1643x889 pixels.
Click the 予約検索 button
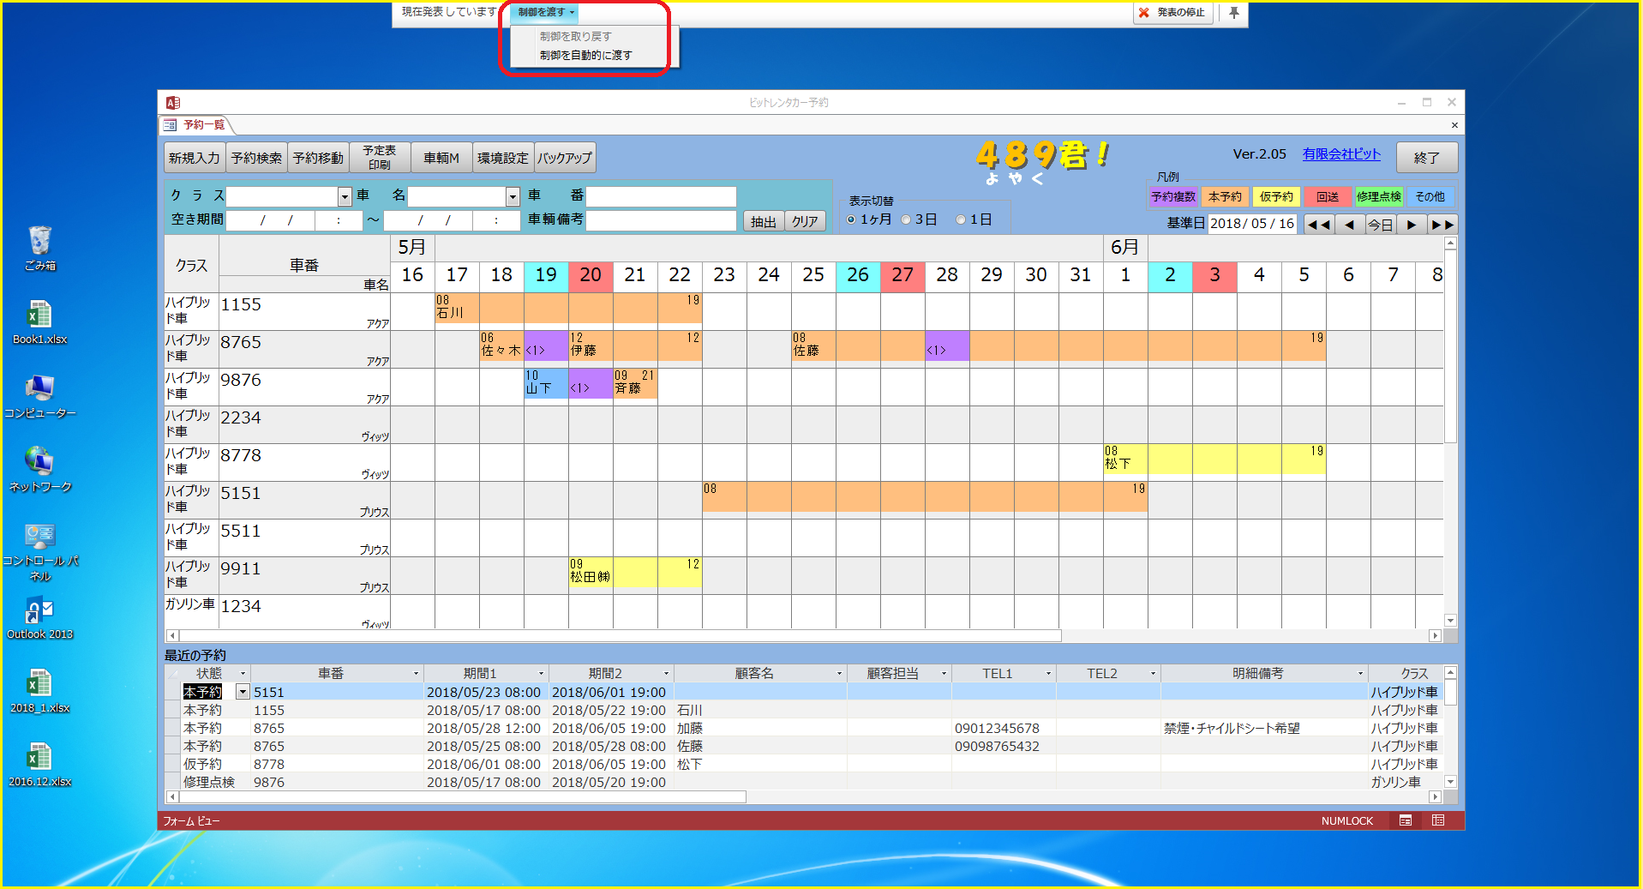[x=256, y=158]
